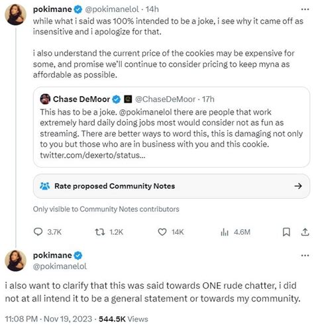The width and height of the screenshot is (314, 326).
Task: Open more options on top tweet
Action: click(305, 9)
